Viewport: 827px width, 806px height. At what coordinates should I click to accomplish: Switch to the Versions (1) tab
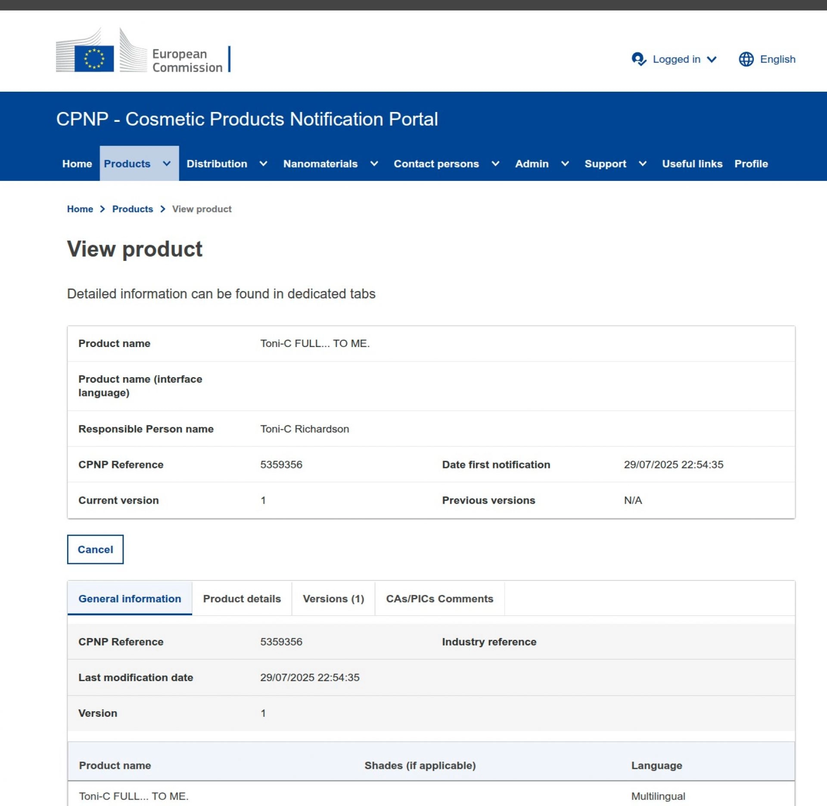pos(333,599)
